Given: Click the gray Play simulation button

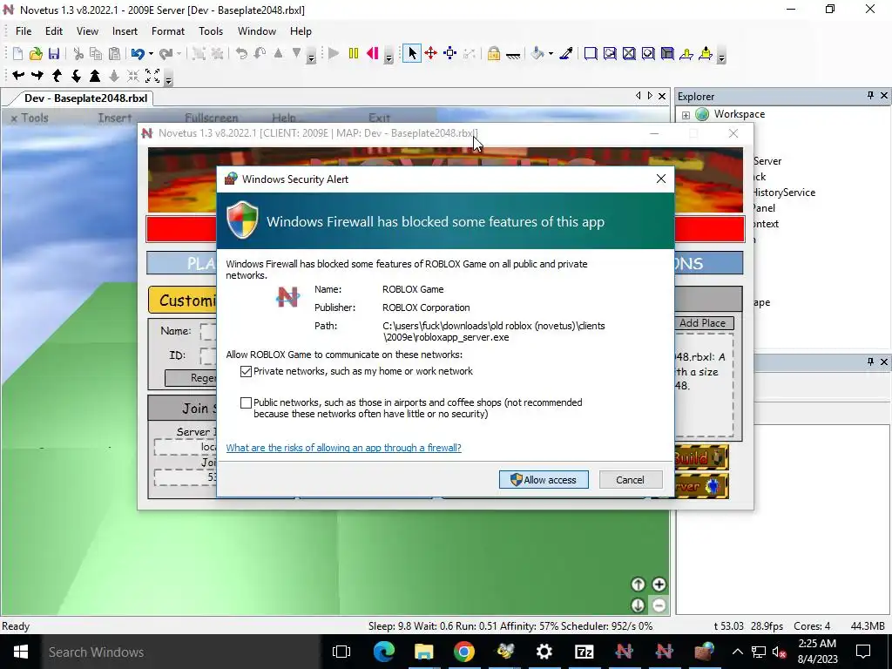Looking at the screenshot, I should pos(334,53).
